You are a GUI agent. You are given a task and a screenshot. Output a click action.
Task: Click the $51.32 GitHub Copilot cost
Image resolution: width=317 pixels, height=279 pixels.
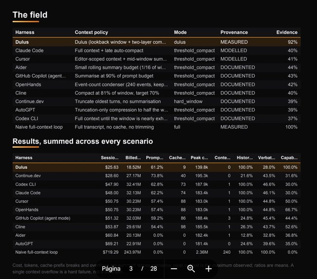click(112, 218)
